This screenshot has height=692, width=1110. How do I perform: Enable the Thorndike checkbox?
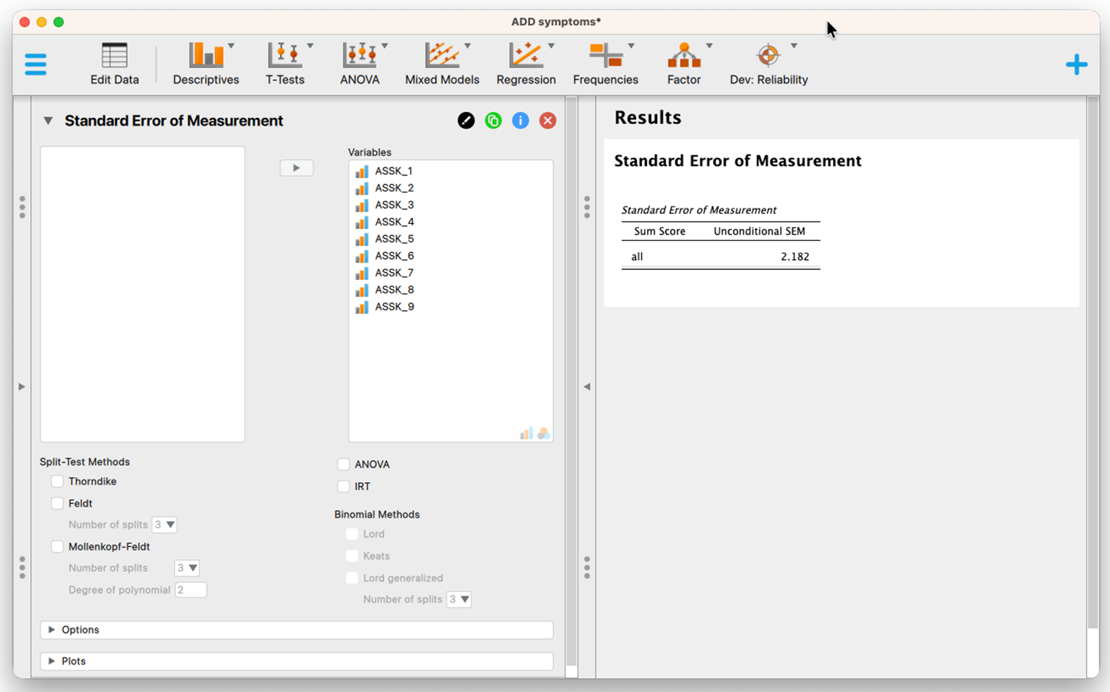57,481
